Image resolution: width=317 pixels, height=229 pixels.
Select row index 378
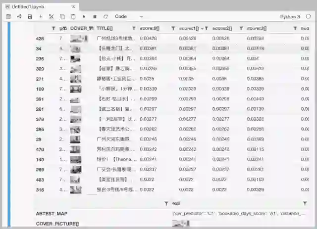40,119
